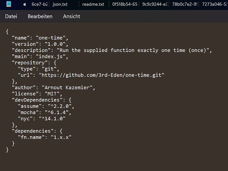228x171 pixels.
Task: Click the "Arnout Kazemier" author value
Action: tap(67, 88)
